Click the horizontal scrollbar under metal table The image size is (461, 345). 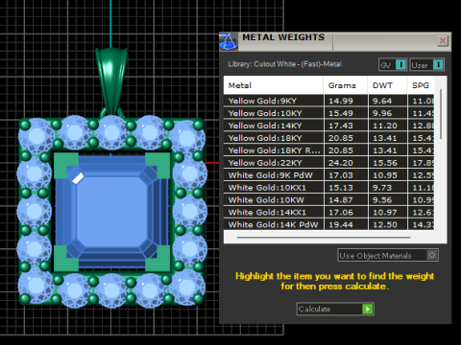(x=324, y=238)
